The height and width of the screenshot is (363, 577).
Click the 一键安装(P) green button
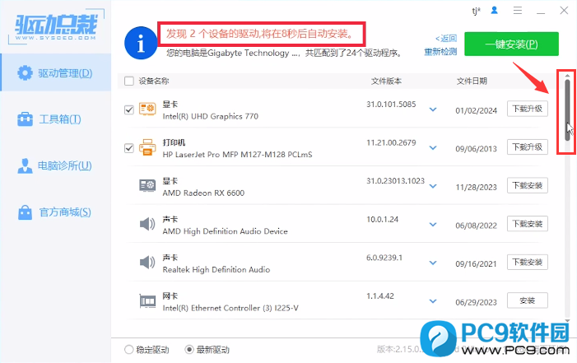tap(511, 44)
